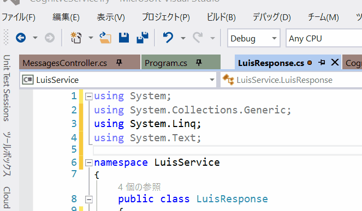This screenshot has height=211, width=362.
Task: Click the public keyword on line 8
Action: pyautogui.click(x=136, y=199)
